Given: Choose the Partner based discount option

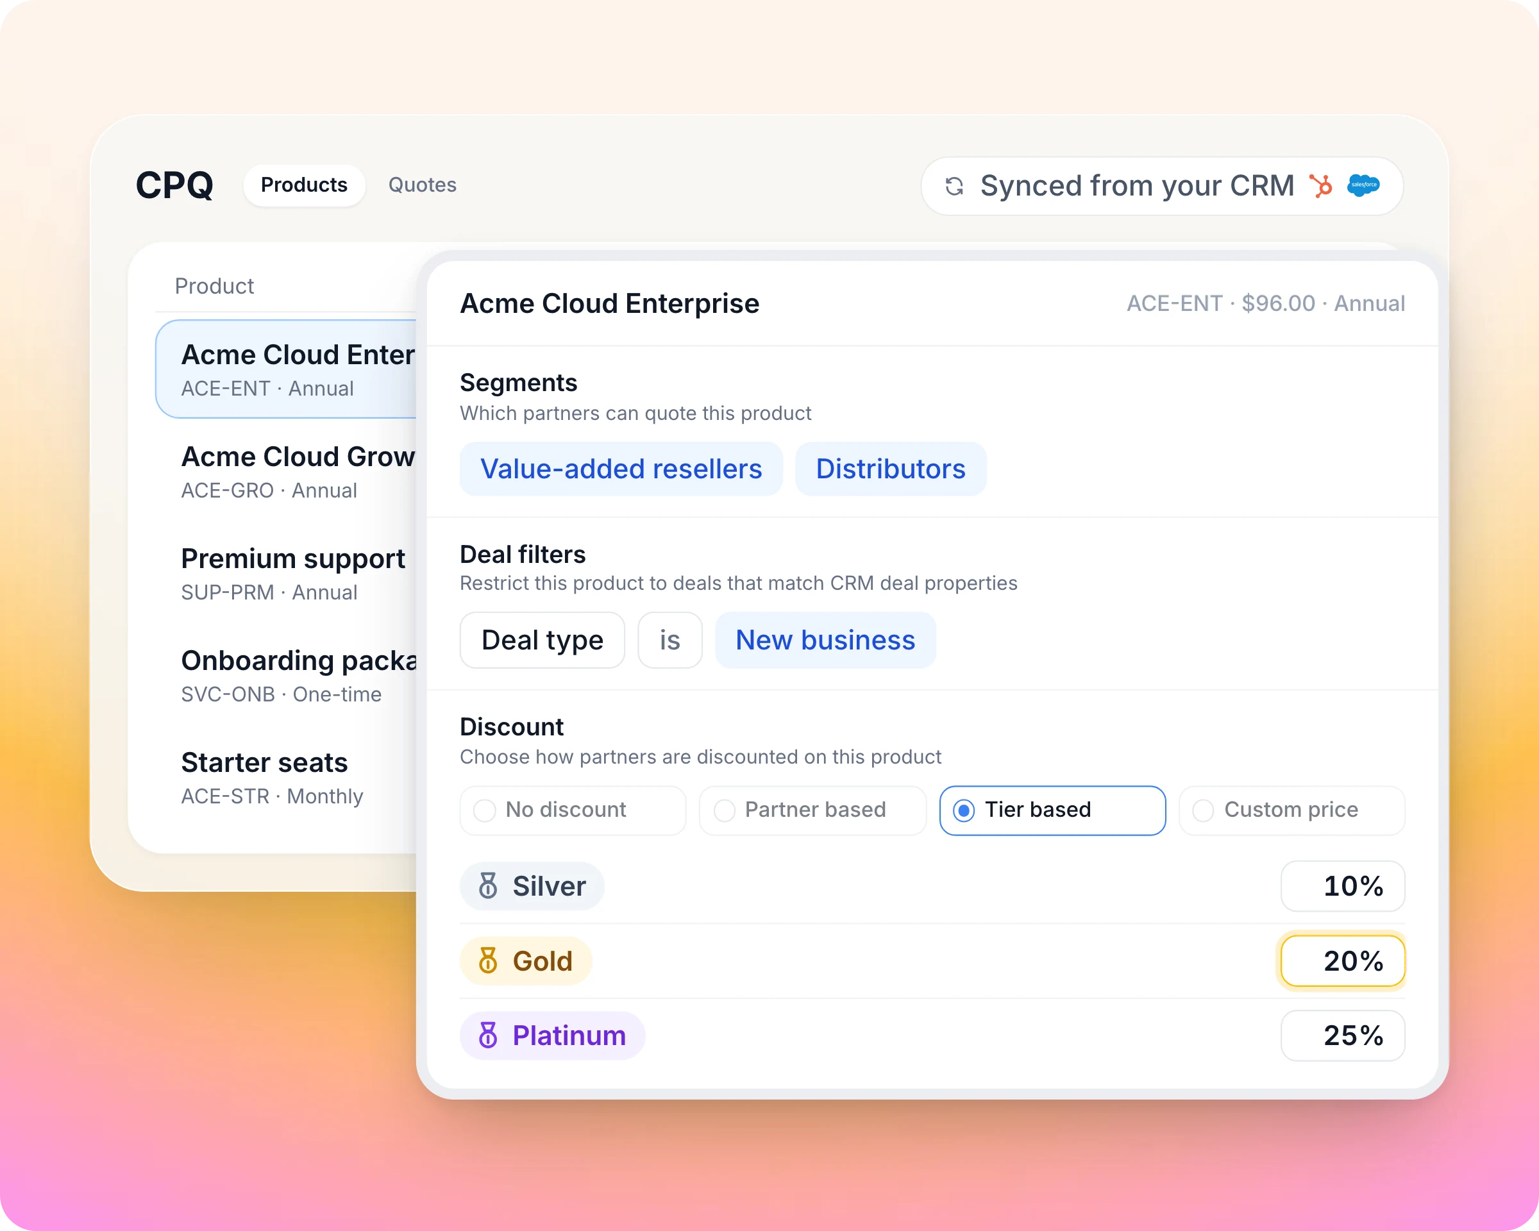Looking at the screenshot, I should tap(812, 810).
